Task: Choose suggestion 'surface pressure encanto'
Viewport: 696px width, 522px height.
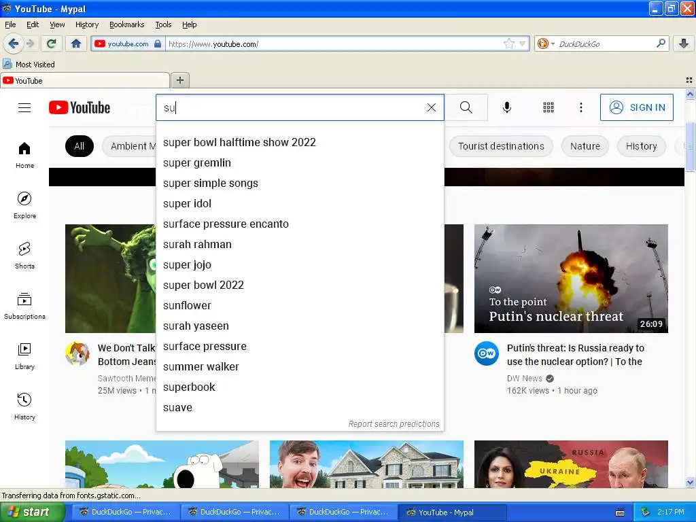Action: click(x=300, y=224)
